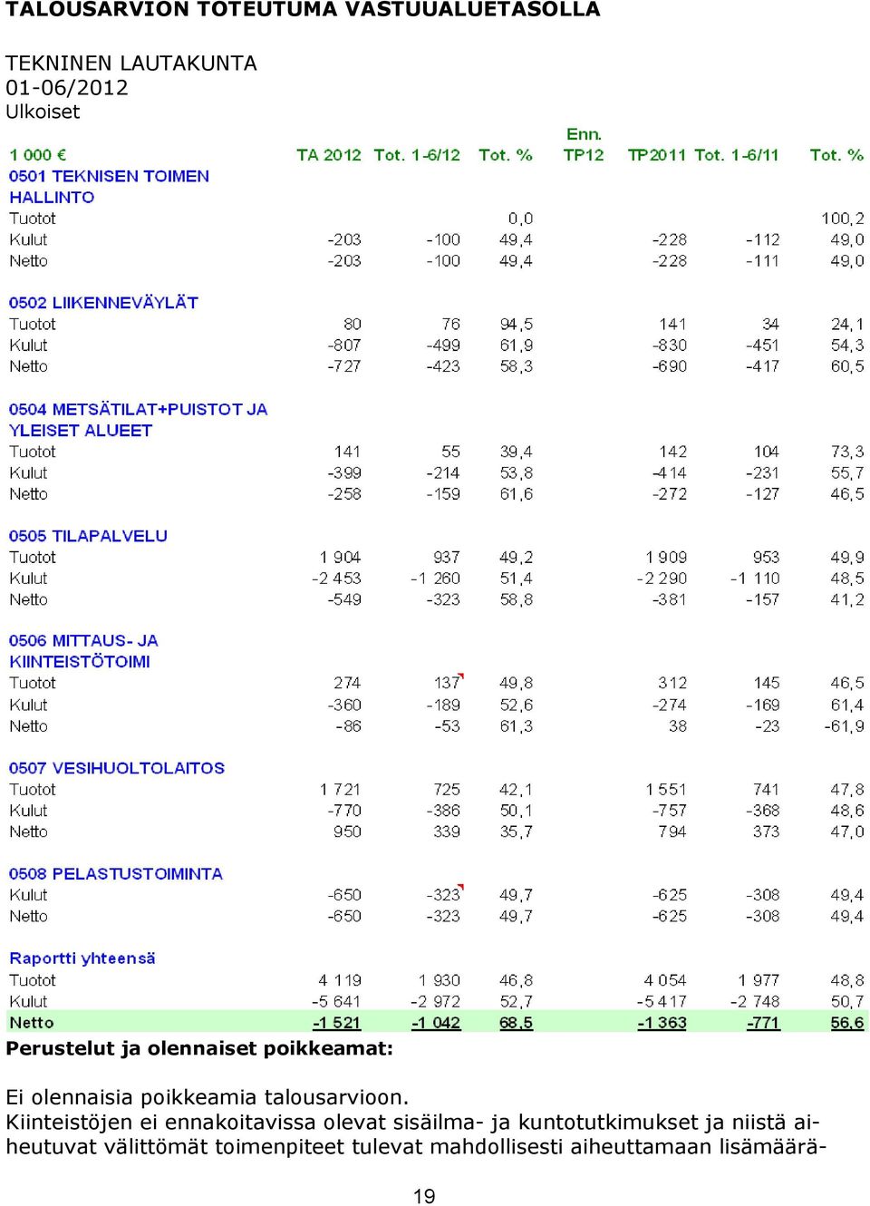
Task: Click the underlined '-1 363' total Netto value
Action: pyautogui.click(x=662, y=1023)
